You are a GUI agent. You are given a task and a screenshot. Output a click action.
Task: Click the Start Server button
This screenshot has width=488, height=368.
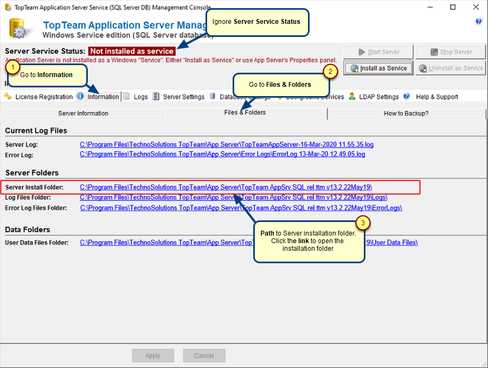378,52
